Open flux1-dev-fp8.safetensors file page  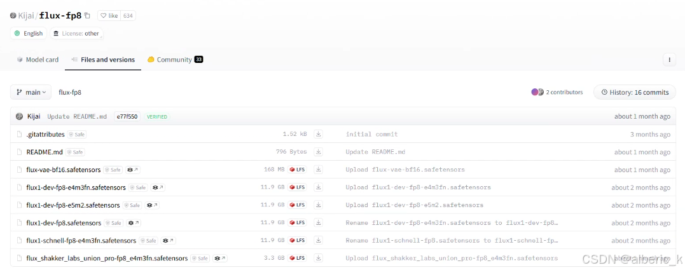coord(64,223)
